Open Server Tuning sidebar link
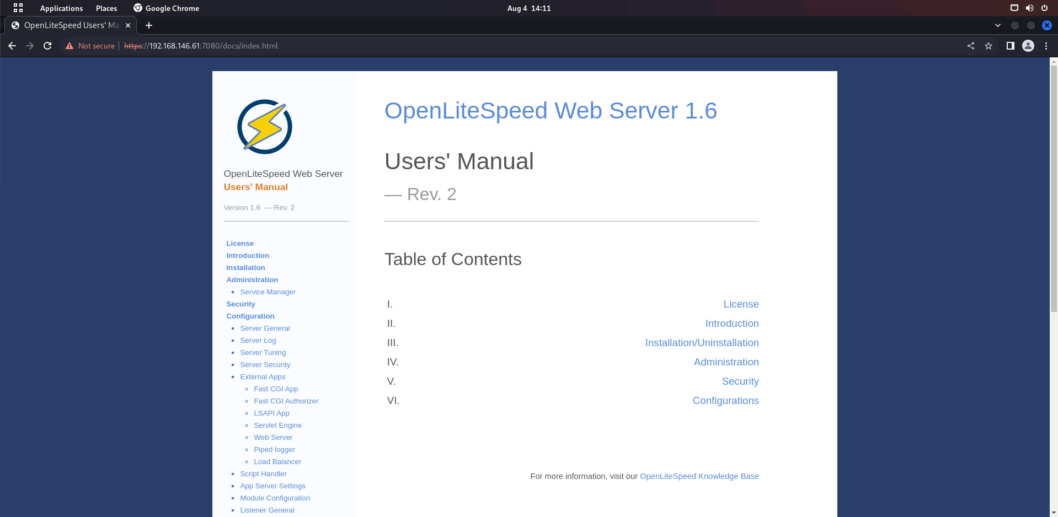The height and width of the screenshot is (517, 1058). (263, 352)
